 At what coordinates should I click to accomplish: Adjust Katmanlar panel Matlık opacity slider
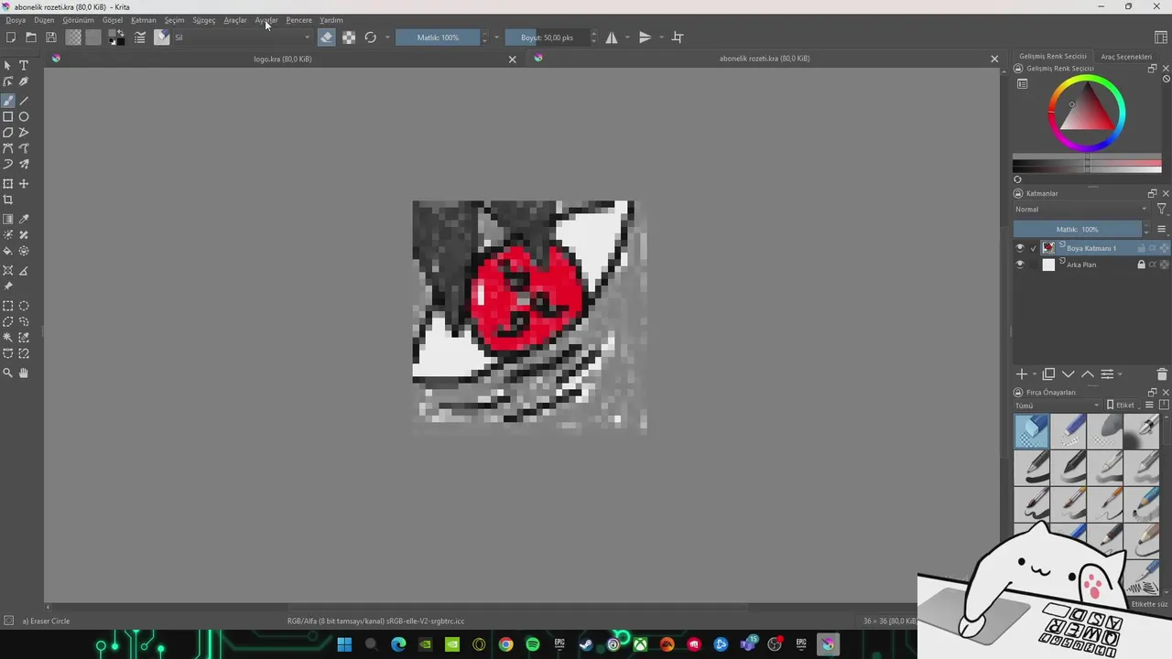point(1078,230)
